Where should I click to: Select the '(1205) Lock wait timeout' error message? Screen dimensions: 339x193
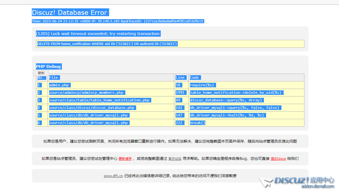(x=98, y=34)
